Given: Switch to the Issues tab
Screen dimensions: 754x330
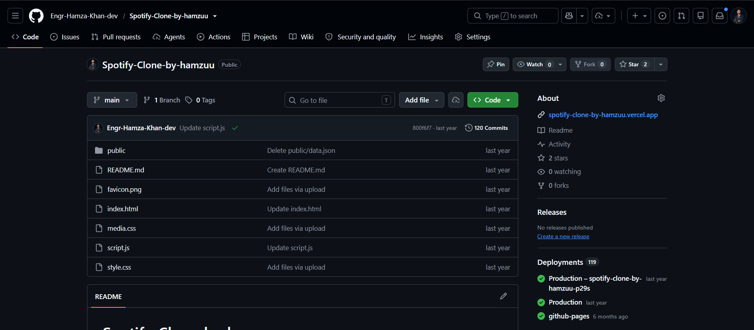Looking at the screenshot, I should pos(65,37).
